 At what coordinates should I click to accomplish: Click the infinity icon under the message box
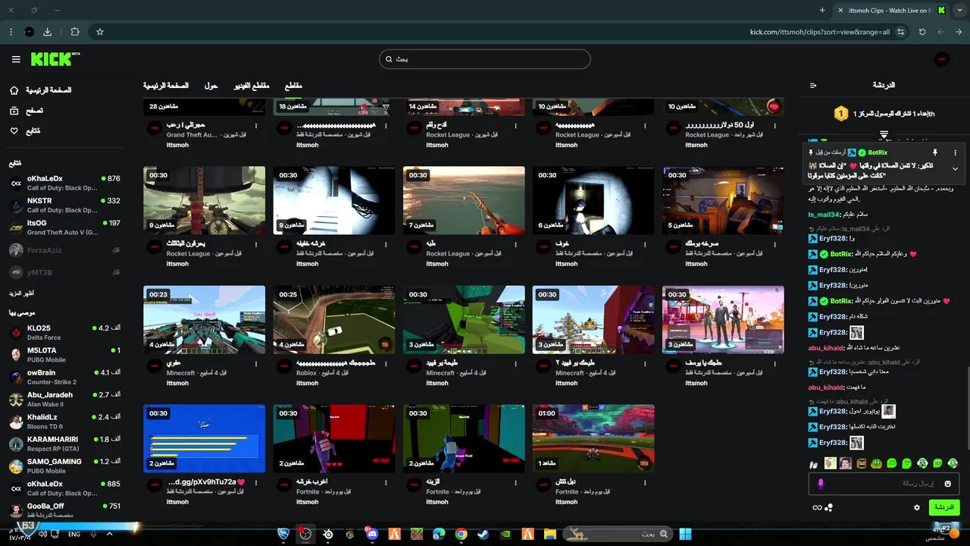point(817,507)
